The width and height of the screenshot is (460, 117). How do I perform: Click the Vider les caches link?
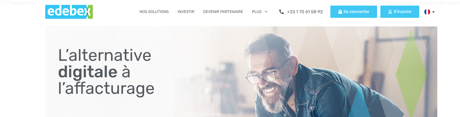point(400,3)
